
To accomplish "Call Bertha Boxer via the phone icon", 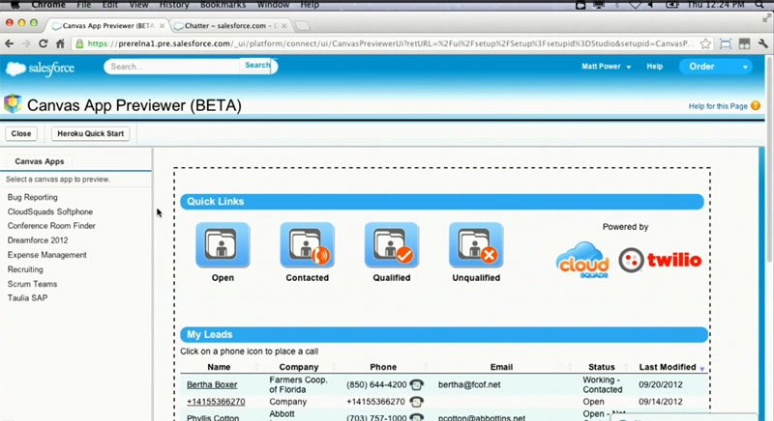I will coord(417,384).
